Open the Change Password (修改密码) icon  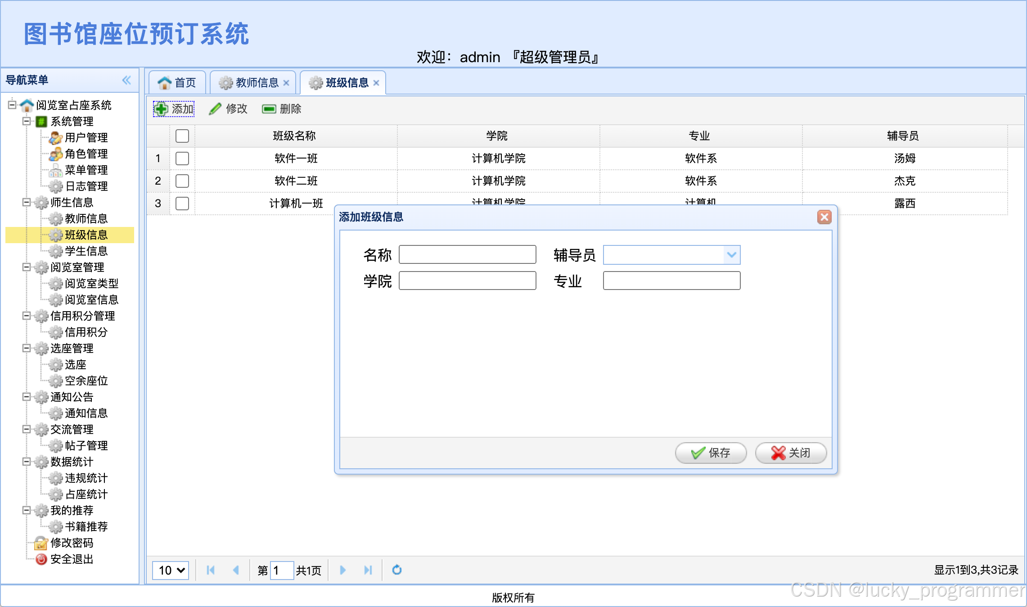(41, 543)
